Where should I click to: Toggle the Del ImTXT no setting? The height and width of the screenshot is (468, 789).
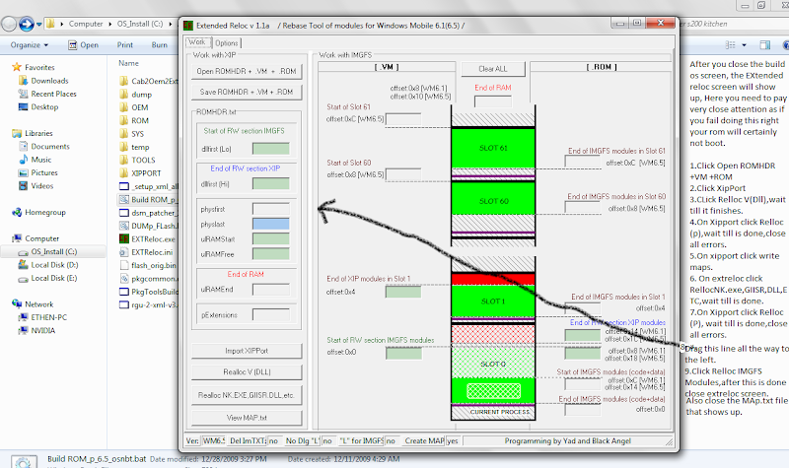tap(273, 440)
